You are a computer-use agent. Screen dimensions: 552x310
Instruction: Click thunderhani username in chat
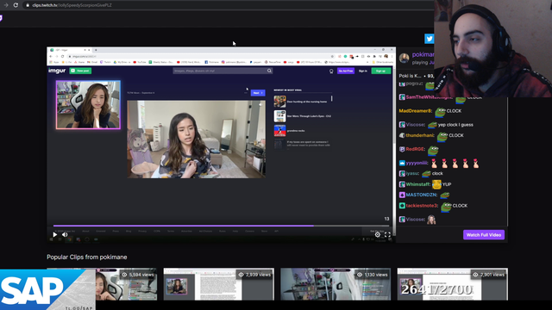(x=420, y=135)
